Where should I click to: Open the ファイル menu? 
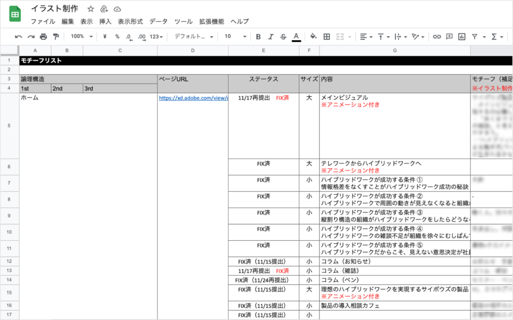tap(43, 22)
